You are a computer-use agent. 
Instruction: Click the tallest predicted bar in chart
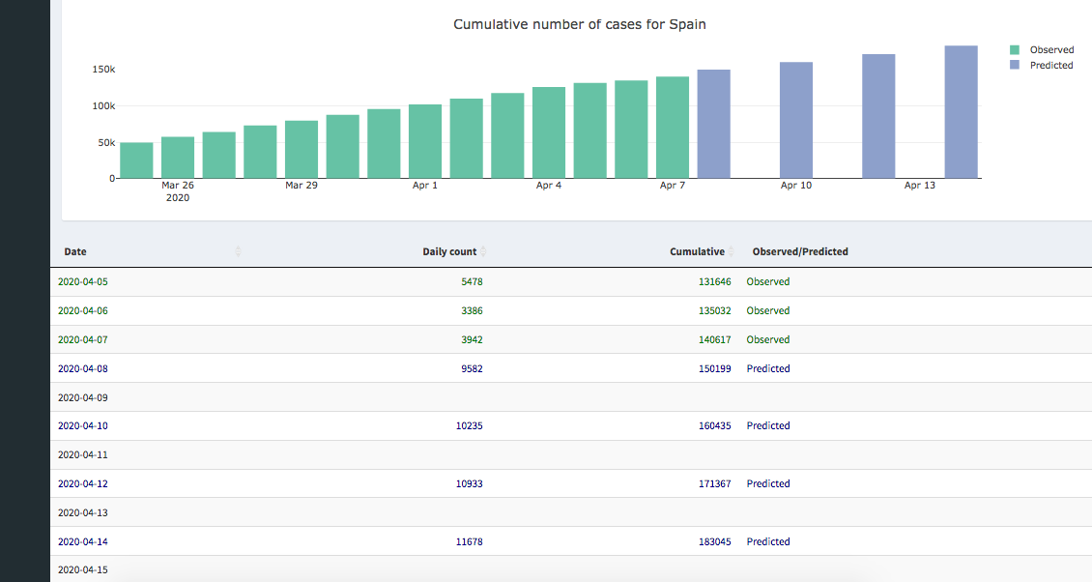pyautogui.click(x=961, y=111)
